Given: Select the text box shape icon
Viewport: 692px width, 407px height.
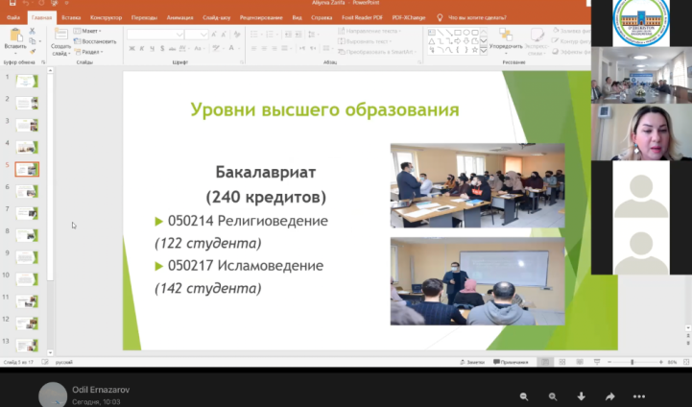Looking at the screenshot, I should tap(432, 33).
